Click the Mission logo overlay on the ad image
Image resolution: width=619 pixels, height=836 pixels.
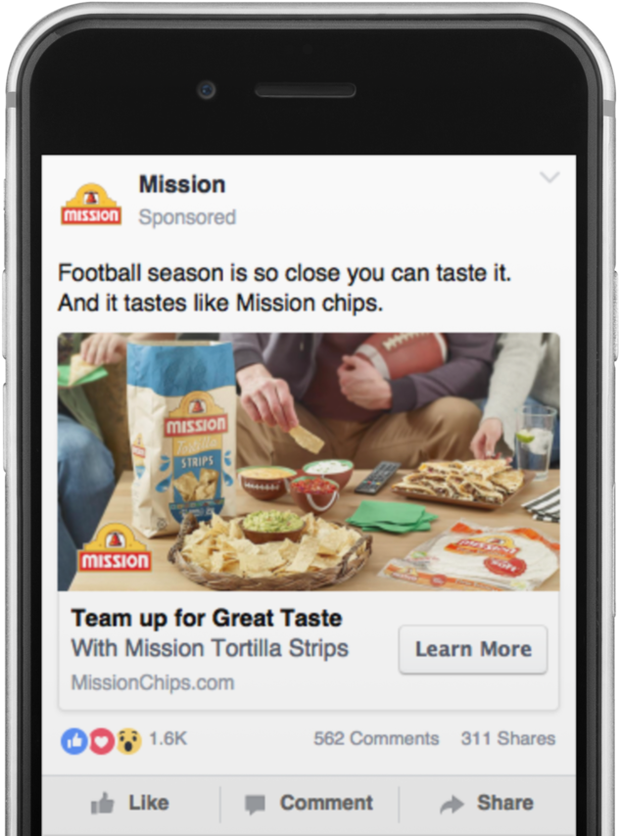point(115,548)
